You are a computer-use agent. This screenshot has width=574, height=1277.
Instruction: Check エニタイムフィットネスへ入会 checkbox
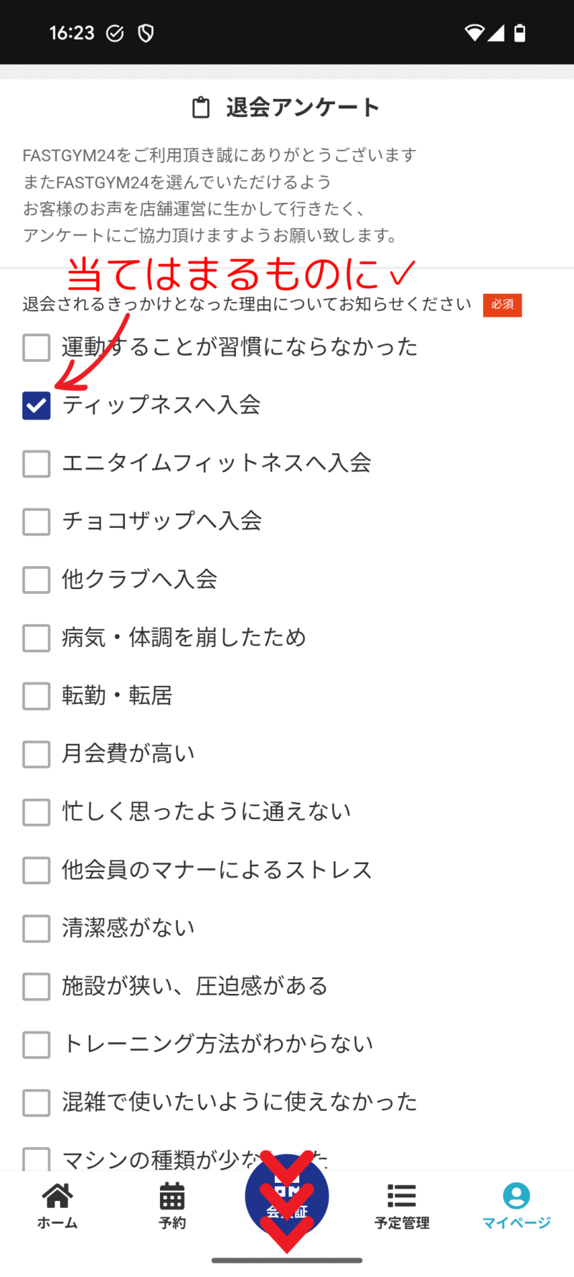(37, 463)
